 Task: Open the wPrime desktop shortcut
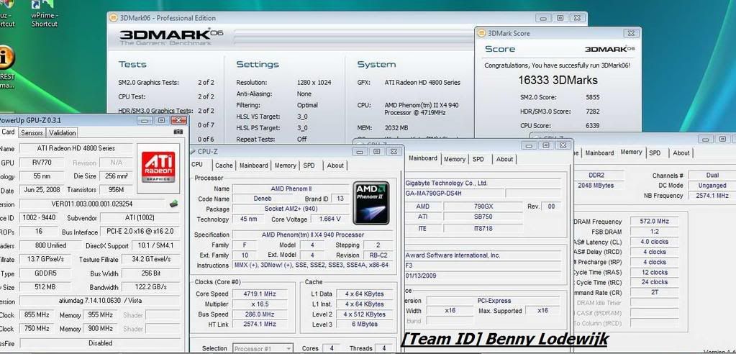pyautogui.click(x=44, y=14)
